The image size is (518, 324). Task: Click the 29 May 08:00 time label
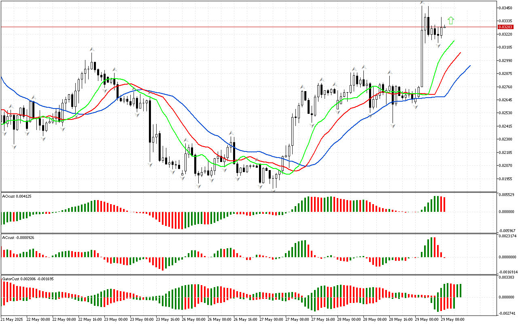tap(452, 319)
